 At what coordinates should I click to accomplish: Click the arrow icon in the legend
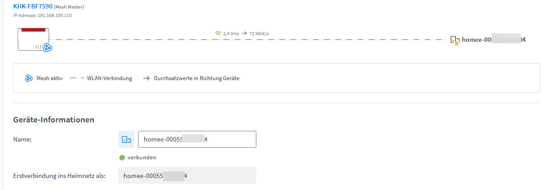pos(146,78)
